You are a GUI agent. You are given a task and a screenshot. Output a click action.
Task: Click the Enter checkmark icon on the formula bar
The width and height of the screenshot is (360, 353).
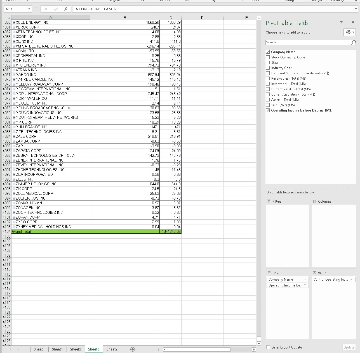pyautogui.click(x=56, y=9)
